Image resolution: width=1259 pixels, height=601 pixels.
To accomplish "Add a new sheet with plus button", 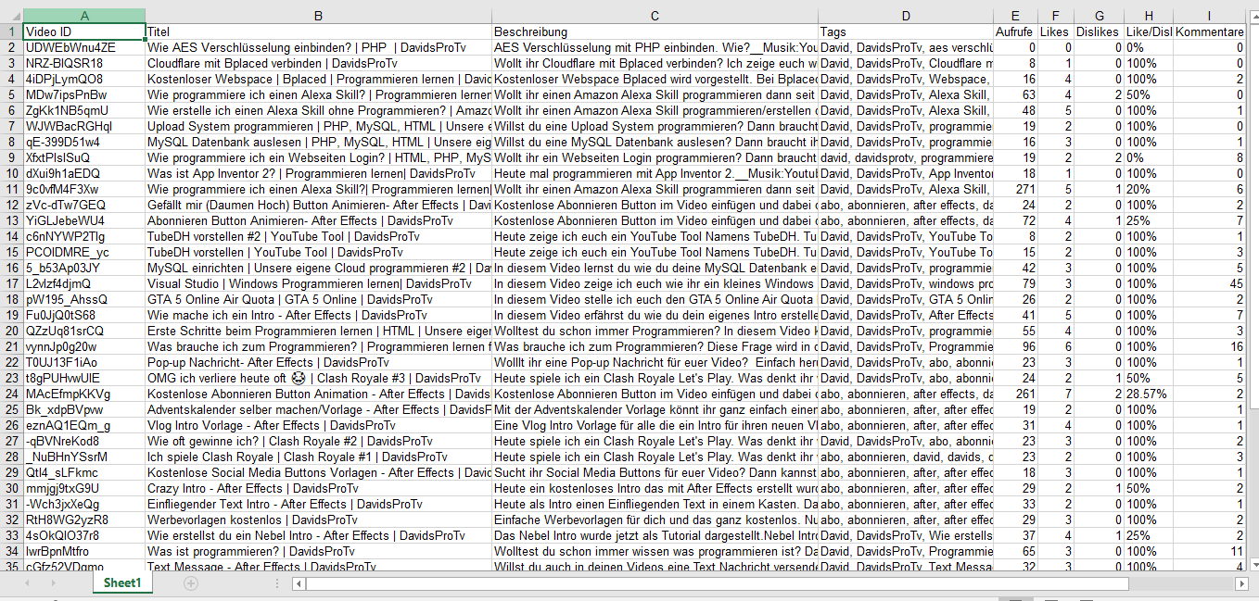I will click(x=191, y=583).
